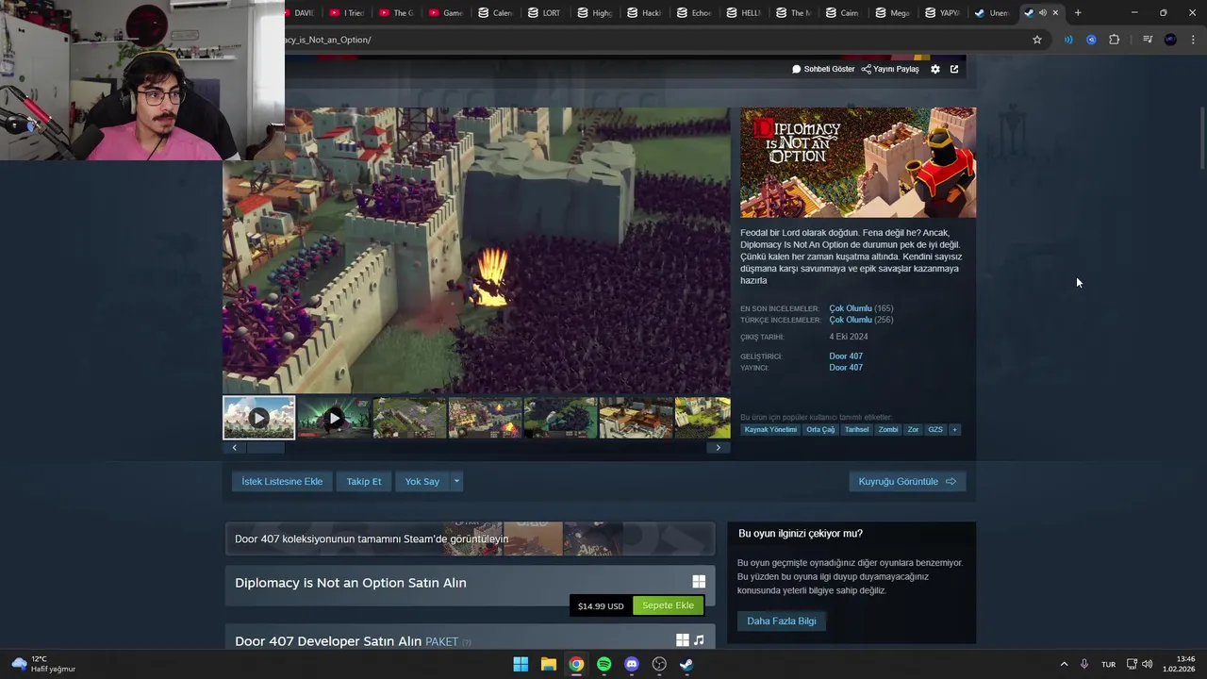Share the broadcast via Yayını Paylaş

click(890, 69)
